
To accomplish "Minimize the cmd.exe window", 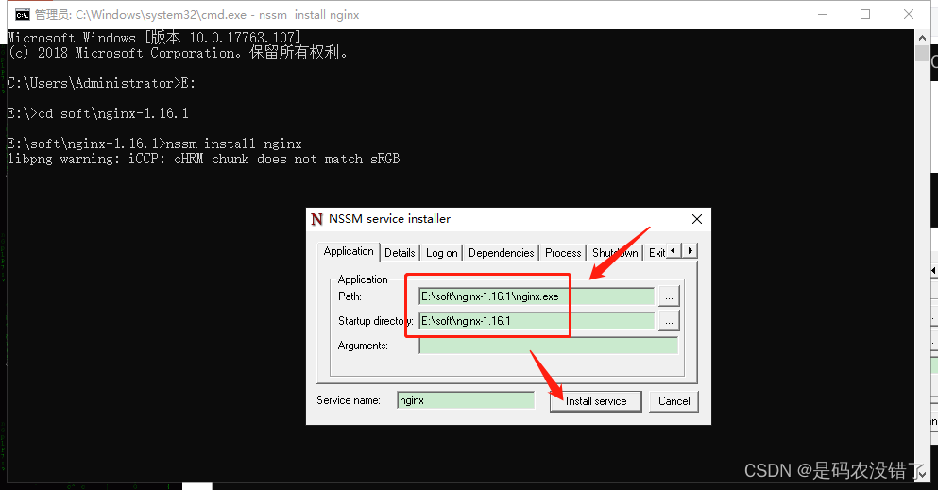I will [x=823, y=14].
